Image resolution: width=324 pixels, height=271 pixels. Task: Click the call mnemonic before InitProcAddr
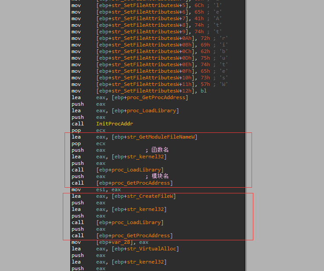coord(78,124)
